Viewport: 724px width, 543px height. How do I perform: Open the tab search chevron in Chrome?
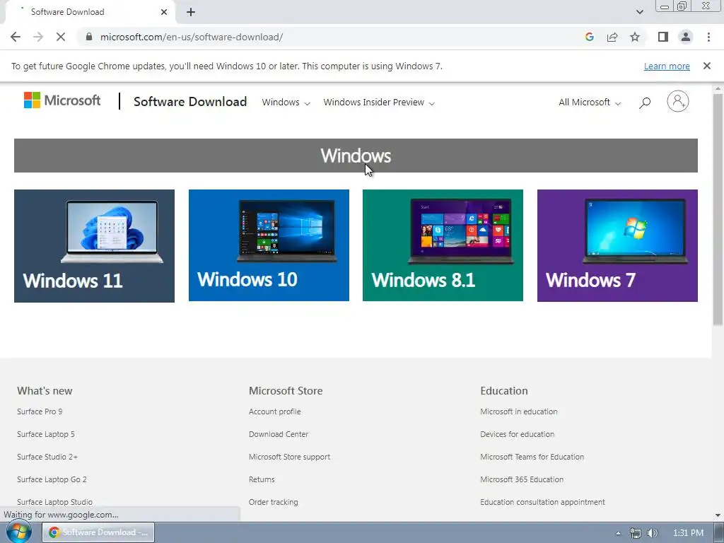pos(639,12)
